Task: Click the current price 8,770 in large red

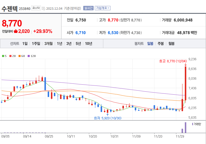Action: [x=12, y=23]
